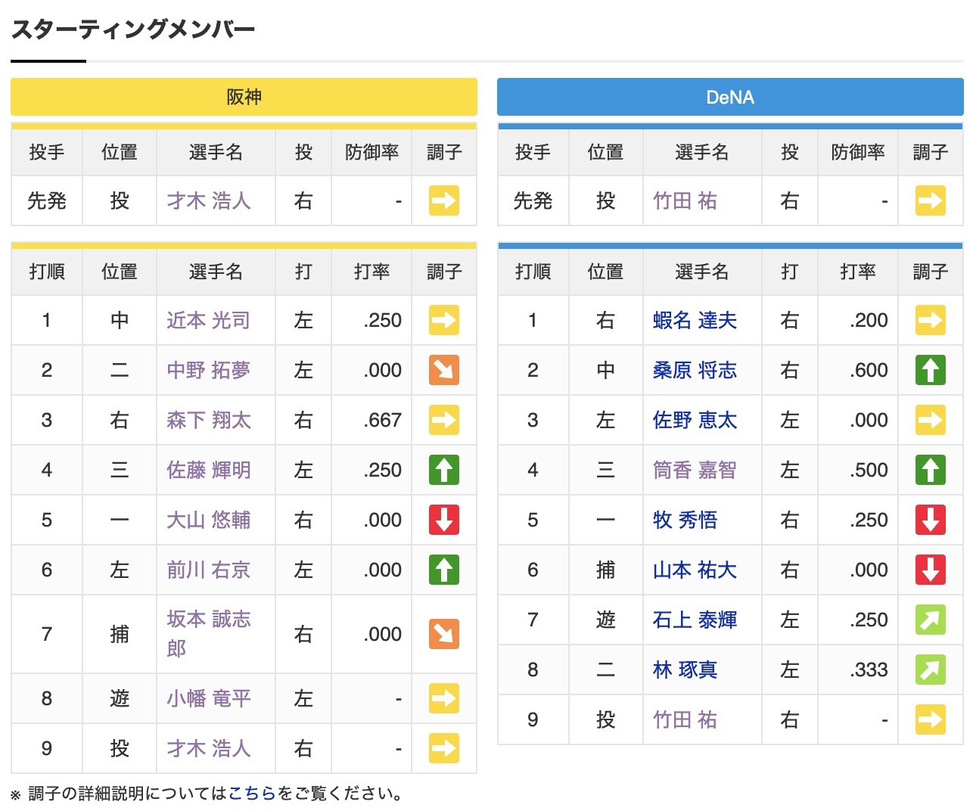Click the orange declining arrow beside 坂本 誠志郎
This screenshot has width=973, height=811.
pos(444,634)
